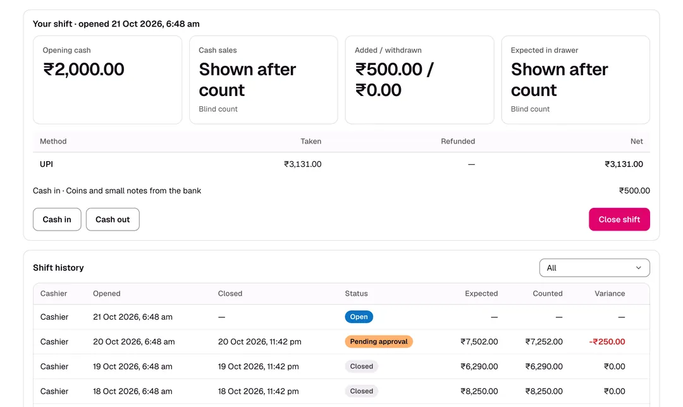The width and height of the screenshot is (683, 407).
Task: Select closed date 19 Oct 2026, 11:42 pm
Action: (258, 367)
